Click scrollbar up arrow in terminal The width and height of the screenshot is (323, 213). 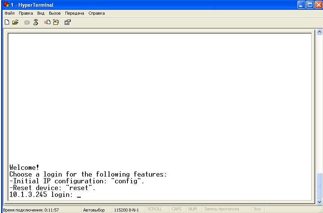[320, 32]
